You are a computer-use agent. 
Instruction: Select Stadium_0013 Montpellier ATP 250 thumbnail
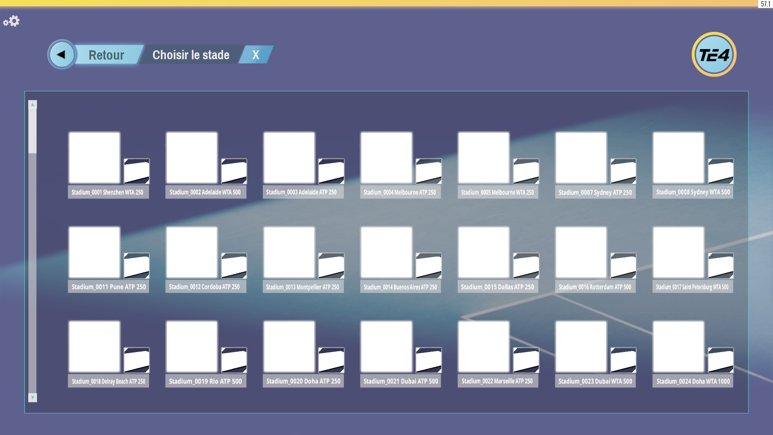click(x=289, y=253)
